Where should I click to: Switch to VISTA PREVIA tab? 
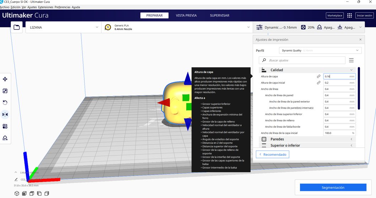[x=186, y=15]
